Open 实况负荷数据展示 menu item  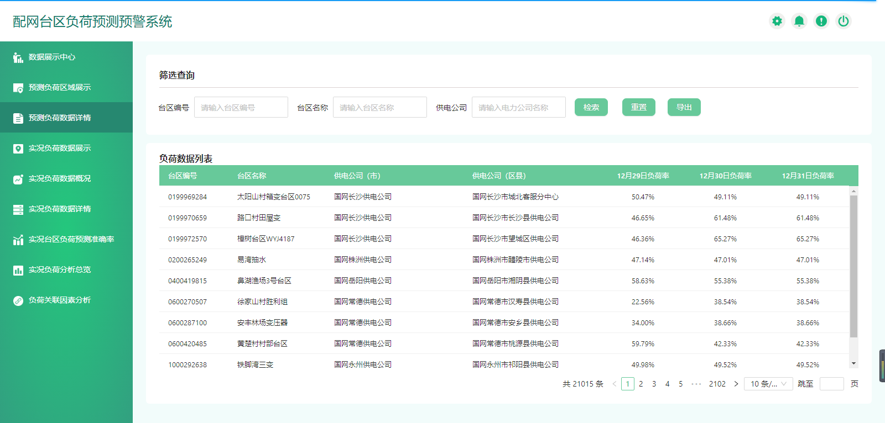66,148
